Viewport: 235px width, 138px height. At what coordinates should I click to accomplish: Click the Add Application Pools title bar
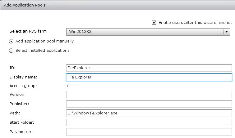[x=118, y=5]
